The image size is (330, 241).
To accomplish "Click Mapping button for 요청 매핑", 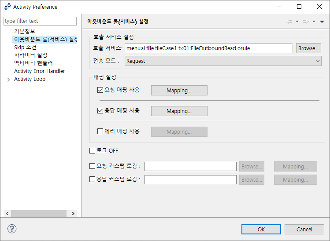I will [x=179, y=91].
